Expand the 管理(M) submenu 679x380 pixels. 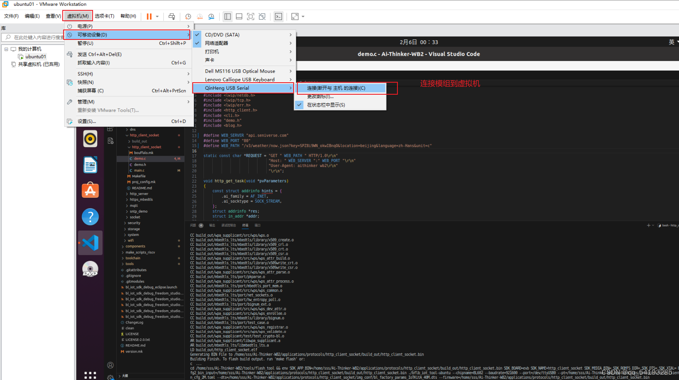128,102
